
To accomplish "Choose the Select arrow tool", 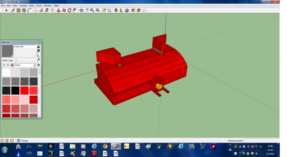I will 6,10.
